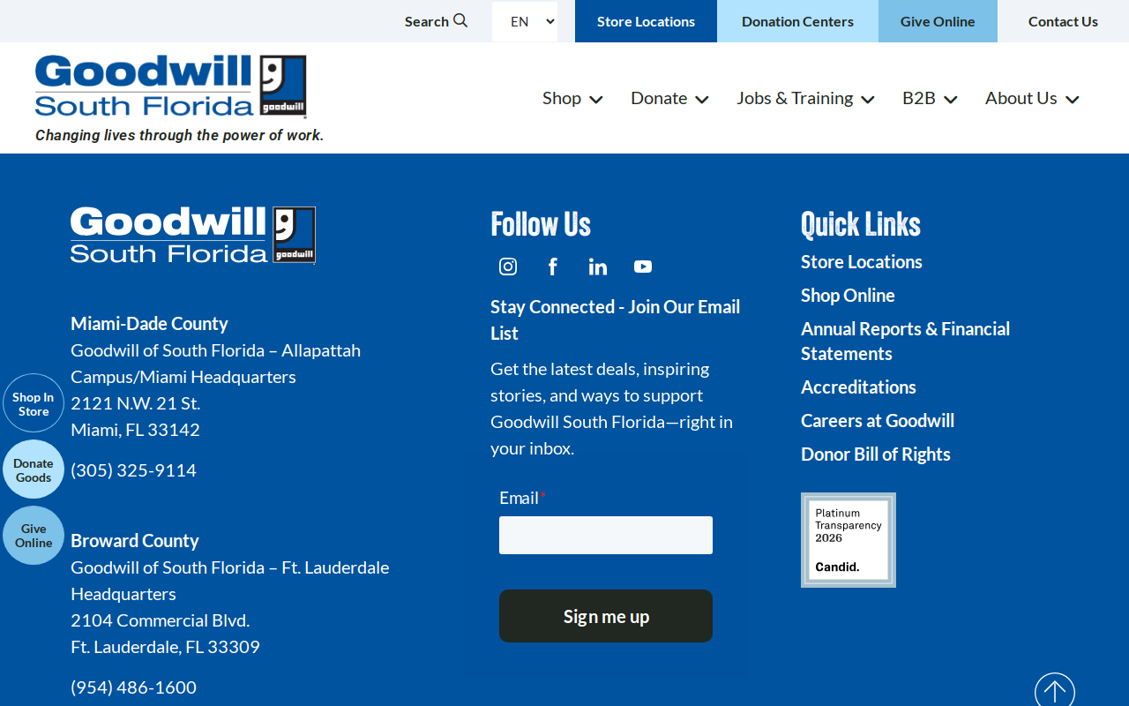This screenshot has height=706, width=1129.
Task: Open the EN language dropdown
Action: pyautogui.click(x=525, y=21)
